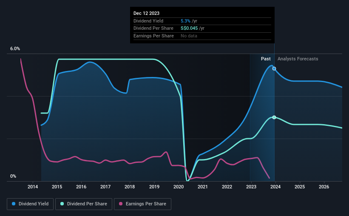
Task: Click the 2017 label on the time axis
Action: [x=105, y=187]
